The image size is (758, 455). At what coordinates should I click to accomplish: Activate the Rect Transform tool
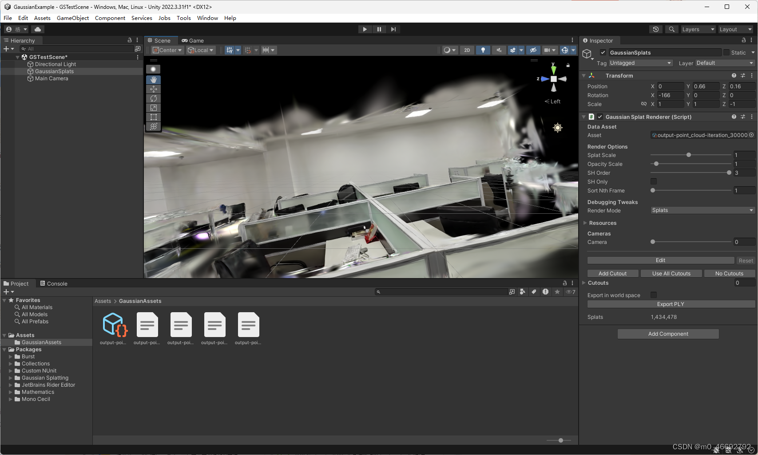(153, 117)
